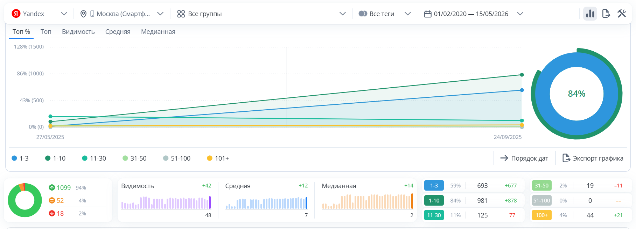Expand the Yandex search engine dropdown

[x=64, y=14]
